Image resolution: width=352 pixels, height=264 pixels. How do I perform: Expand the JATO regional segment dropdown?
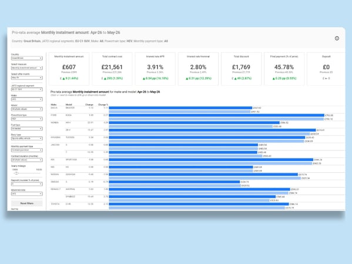tap(26, 89)
